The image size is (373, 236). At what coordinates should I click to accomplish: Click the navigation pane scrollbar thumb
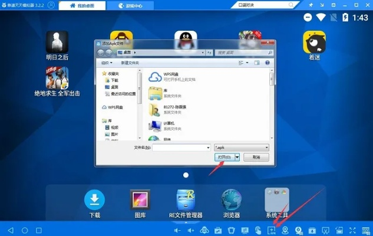click(140, 88)
